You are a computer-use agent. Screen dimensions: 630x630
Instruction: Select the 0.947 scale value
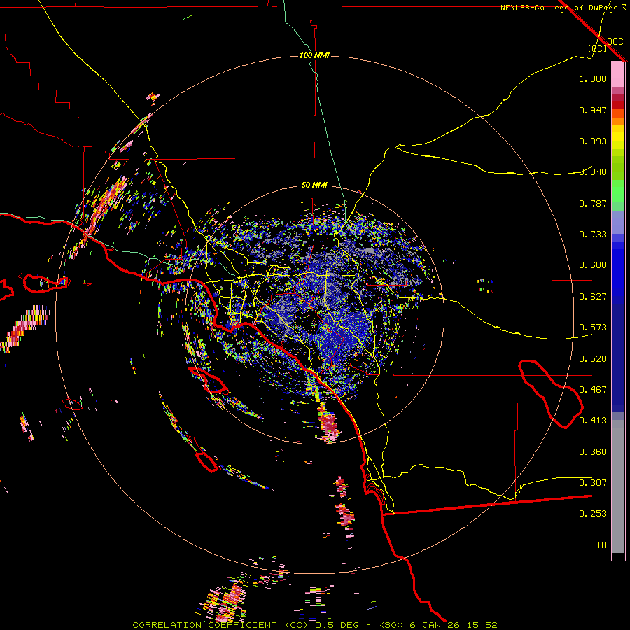(x=593, y=110)
